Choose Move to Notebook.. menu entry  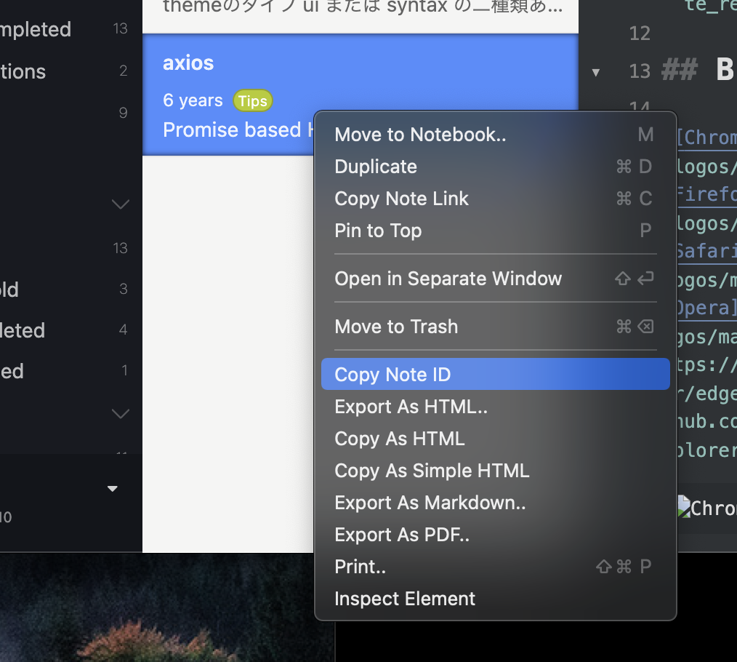point(496,135)
